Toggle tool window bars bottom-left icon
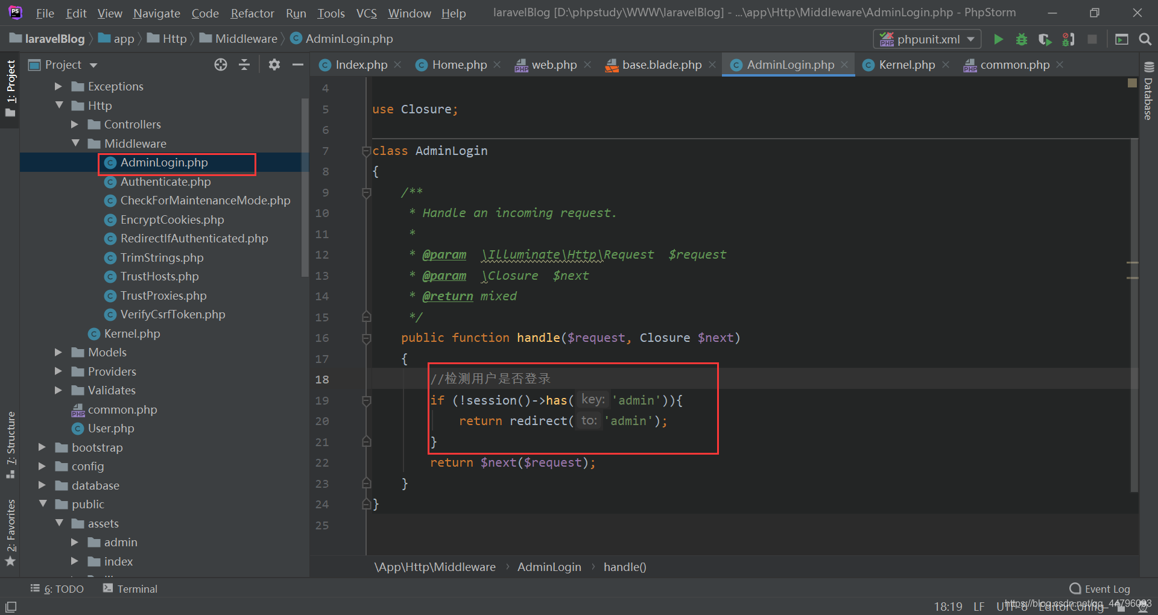The height and width of the screenshot is (615, 1158). click(11, 607)
